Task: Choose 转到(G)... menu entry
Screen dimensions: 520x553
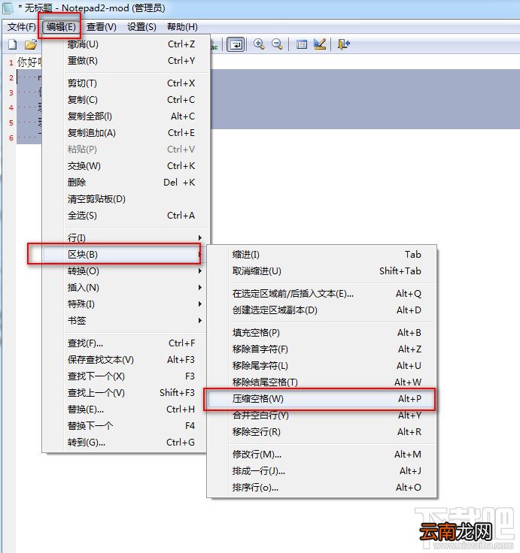Action: tap(125, 443)
